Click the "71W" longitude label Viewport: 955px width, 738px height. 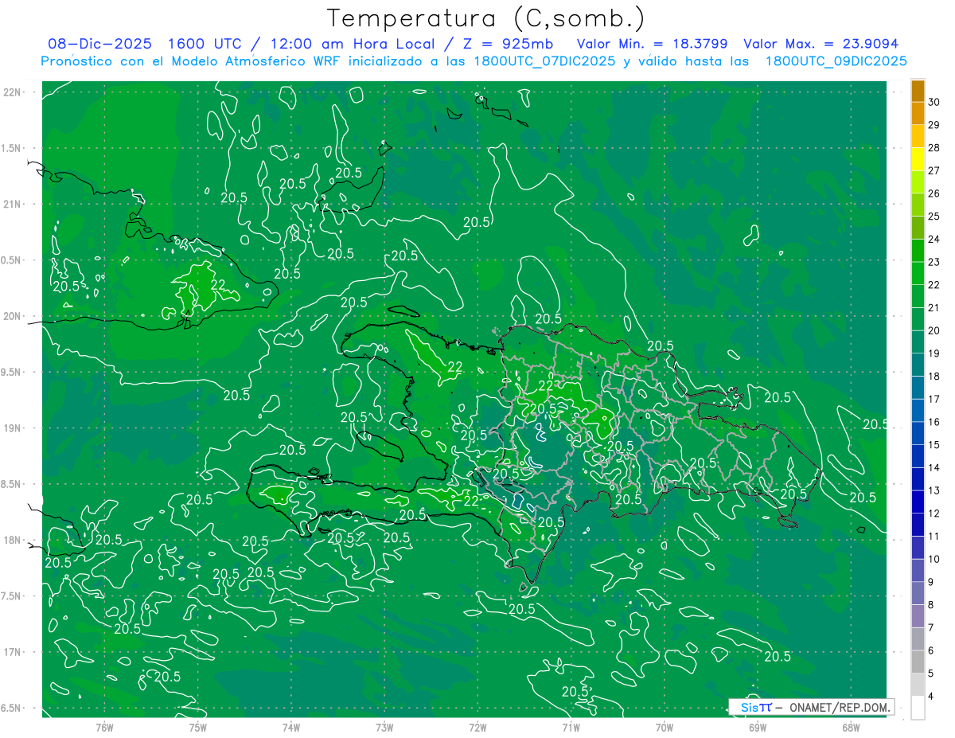(x=571, y=728)
